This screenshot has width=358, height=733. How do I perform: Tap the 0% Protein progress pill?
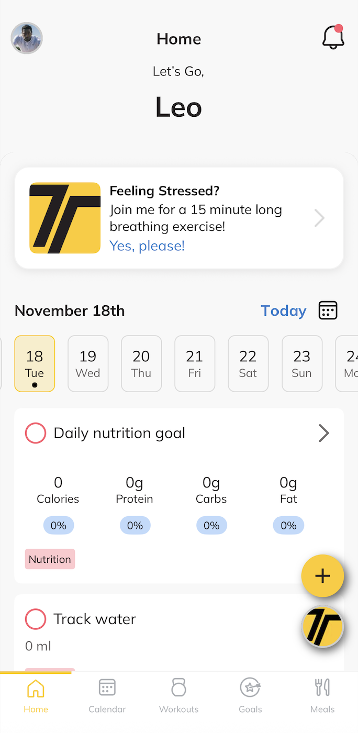(135, 525)
